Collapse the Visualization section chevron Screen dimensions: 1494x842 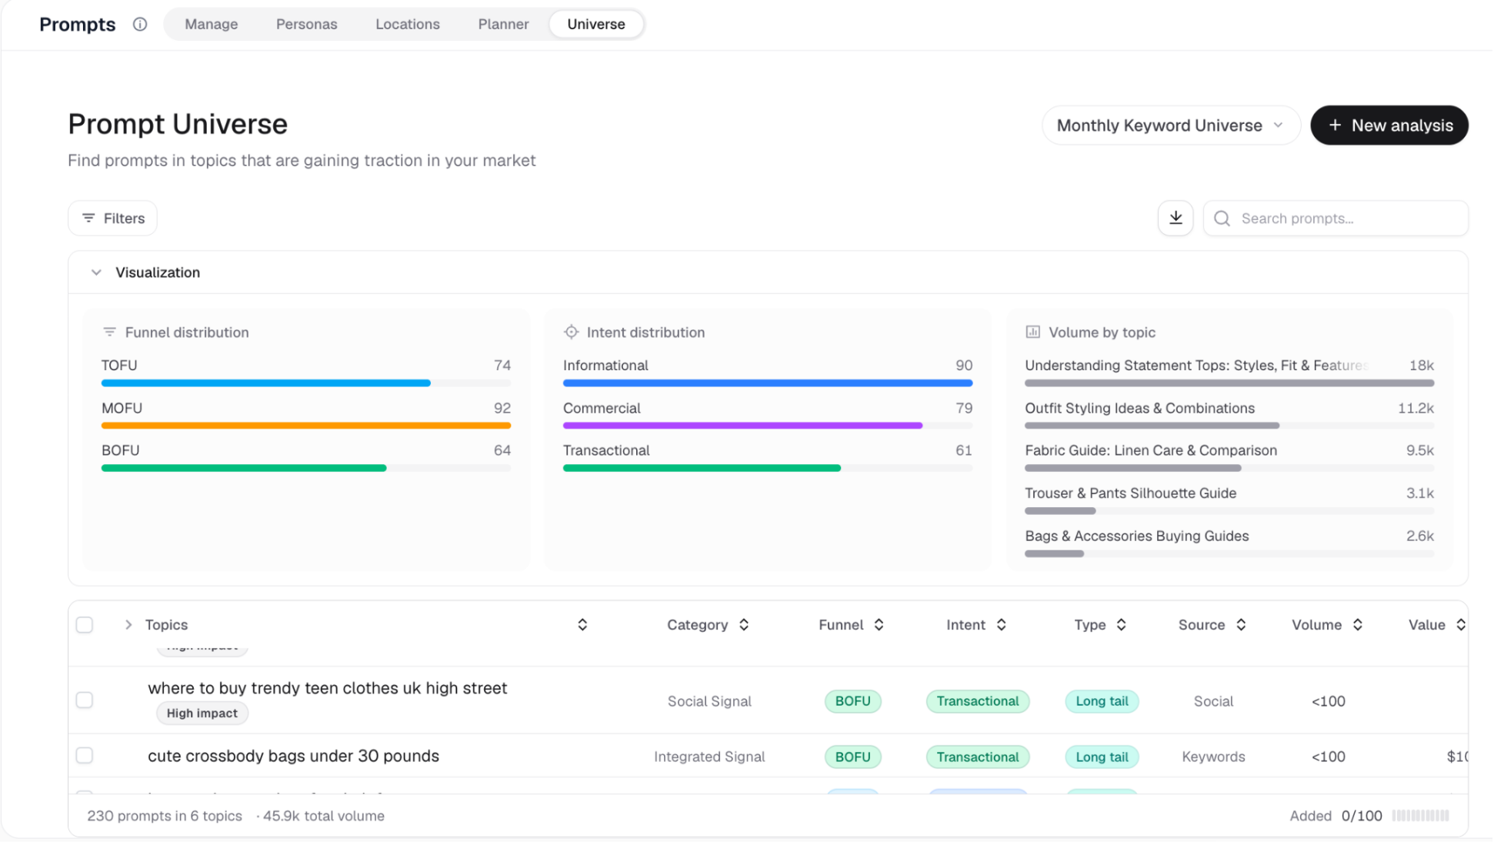tap(96, 272)
